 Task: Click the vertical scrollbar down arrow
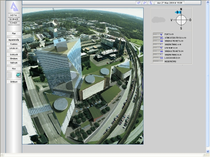208,151
